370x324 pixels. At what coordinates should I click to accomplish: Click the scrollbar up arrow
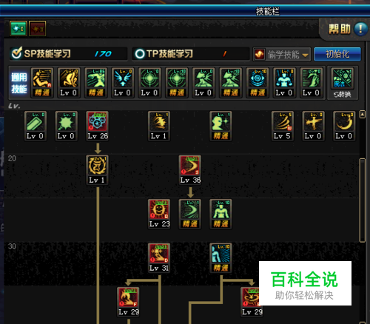(363, 115)
